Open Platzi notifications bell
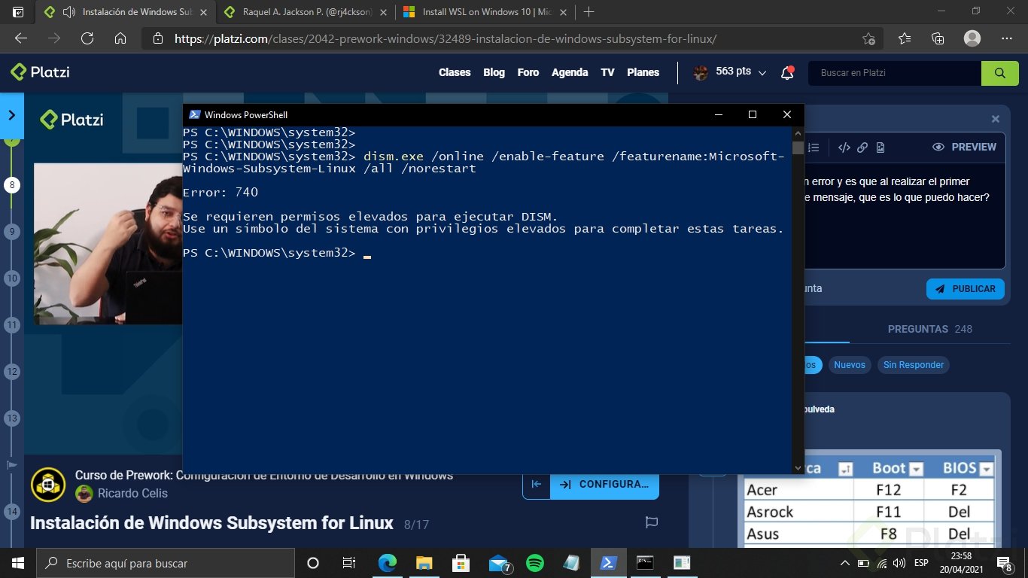The height and width of the screenshot is (578, 1028). (787, 72)
